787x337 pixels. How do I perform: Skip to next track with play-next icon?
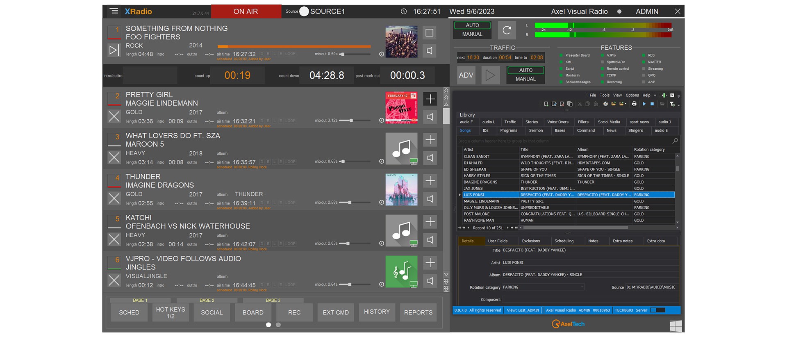[x=114, y=50]
